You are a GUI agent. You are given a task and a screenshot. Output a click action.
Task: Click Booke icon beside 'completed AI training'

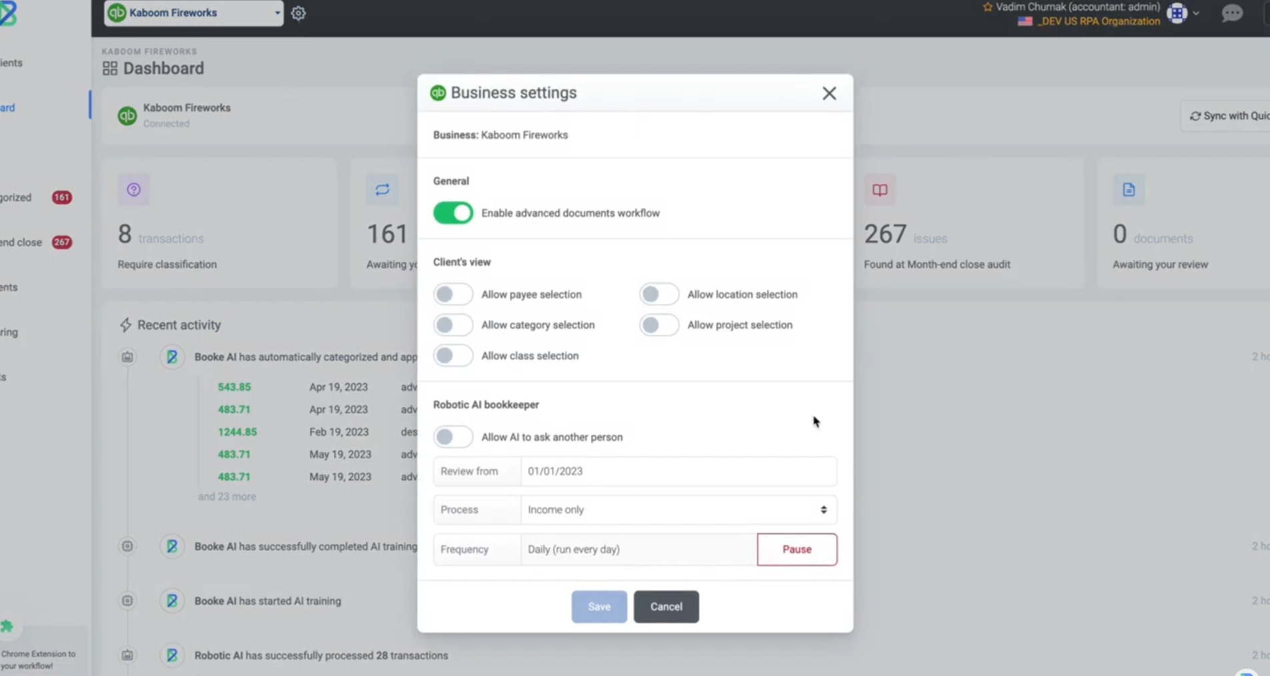pyautogui.click(x=172, y=546)
